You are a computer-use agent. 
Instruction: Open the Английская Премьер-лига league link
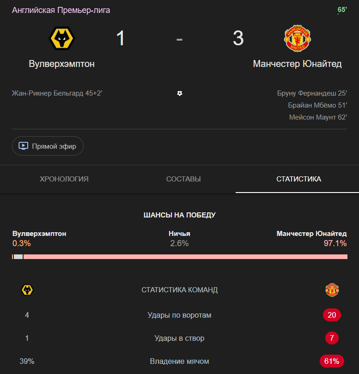[61, 10]
